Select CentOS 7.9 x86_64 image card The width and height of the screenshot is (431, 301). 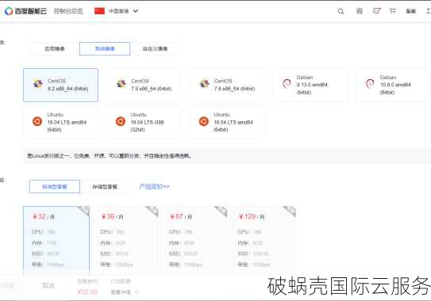coord(144,85)
